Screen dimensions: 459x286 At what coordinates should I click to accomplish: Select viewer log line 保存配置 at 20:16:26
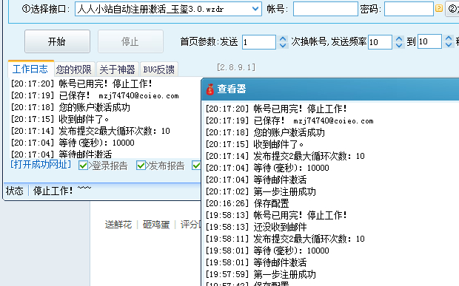(x=247, y=203)
